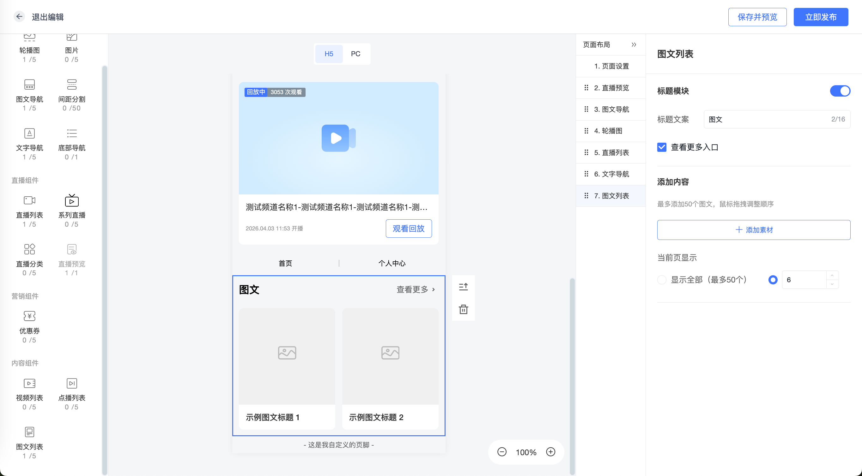Viewport: 862px width, 476px height.
Task: Click the 观看回放 button
Action: pyautogui.click(x=409, y=229)
